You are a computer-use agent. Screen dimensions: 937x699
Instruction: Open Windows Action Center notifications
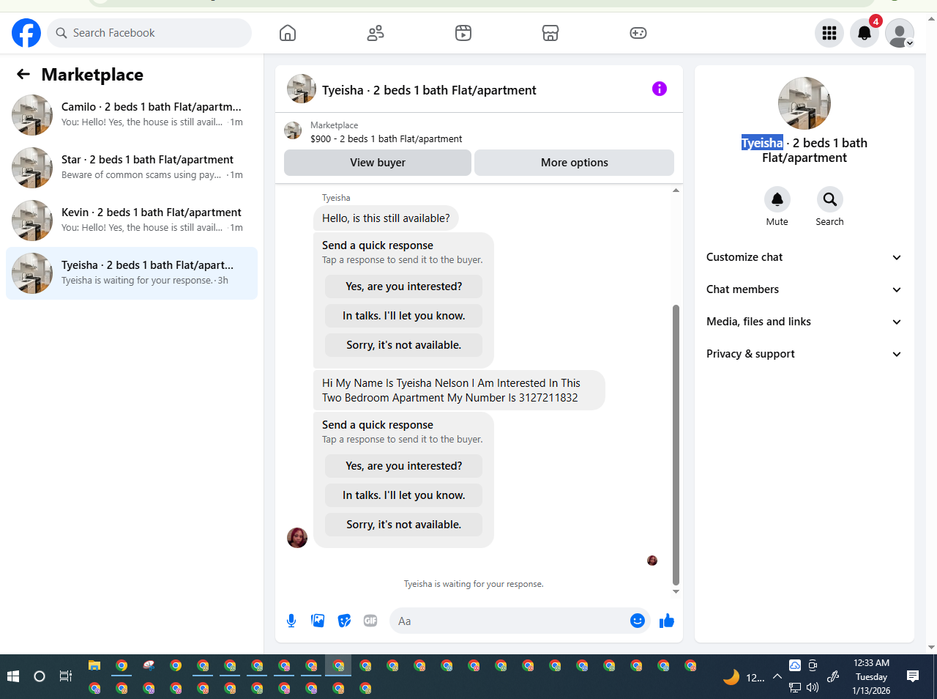coord(913,676)
